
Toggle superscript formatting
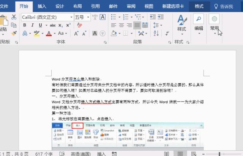point(68,25)
